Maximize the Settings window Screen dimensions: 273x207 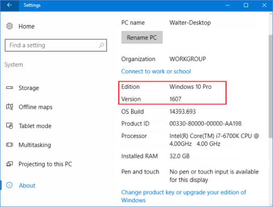(x=246, y=5)
